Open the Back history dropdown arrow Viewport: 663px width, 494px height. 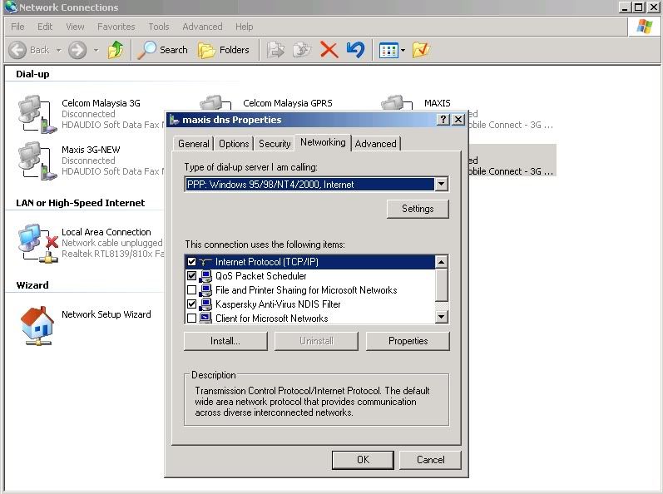59,50
